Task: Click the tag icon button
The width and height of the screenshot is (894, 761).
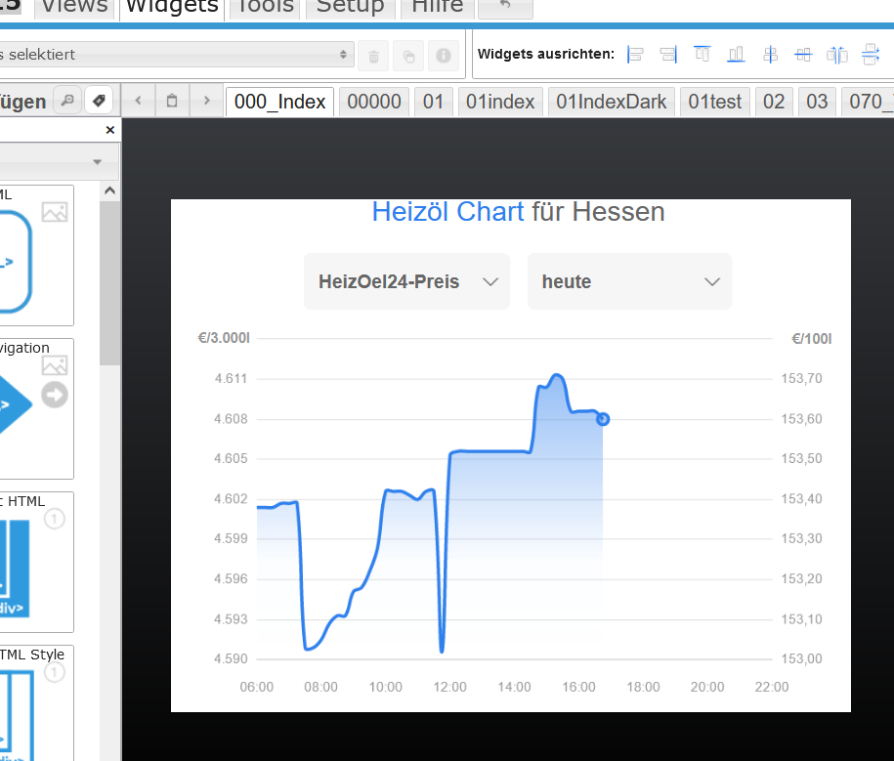Action: coord(99,101)
